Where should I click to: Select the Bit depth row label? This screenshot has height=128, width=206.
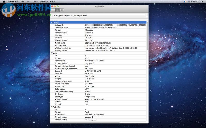pyautogui.click(x=59, y=94)
